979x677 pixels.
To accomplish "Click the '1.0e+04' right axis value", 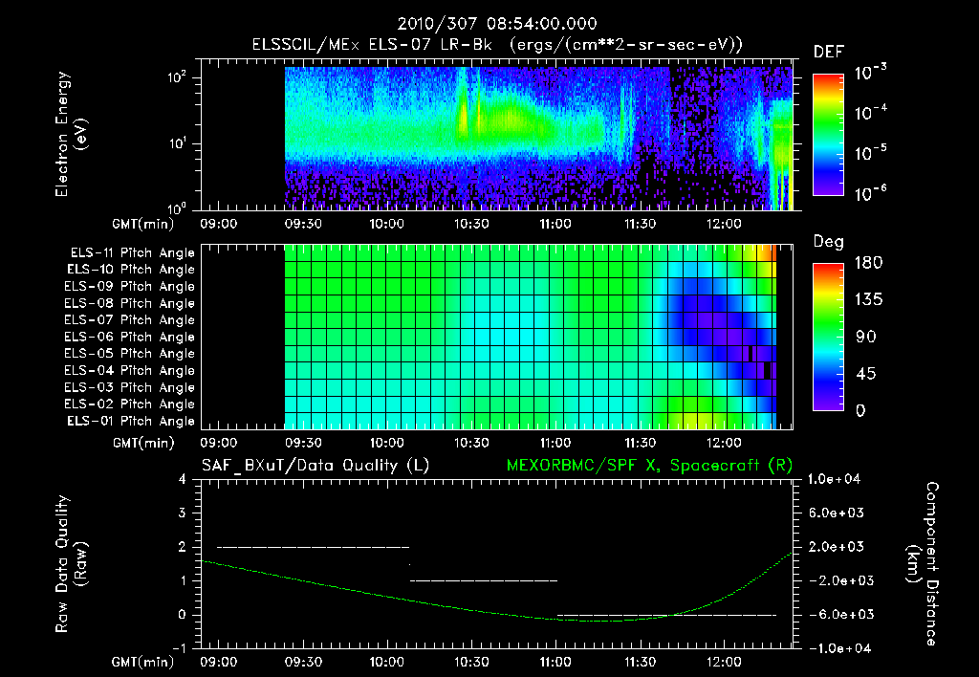I will click(x=834, y=480).
